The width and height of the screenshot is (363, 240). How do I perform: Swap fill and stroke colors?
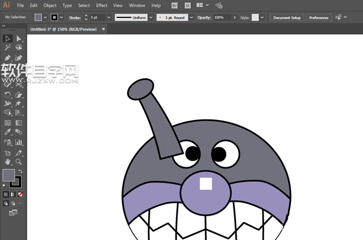pyautogui.click(x=20, y=171)
